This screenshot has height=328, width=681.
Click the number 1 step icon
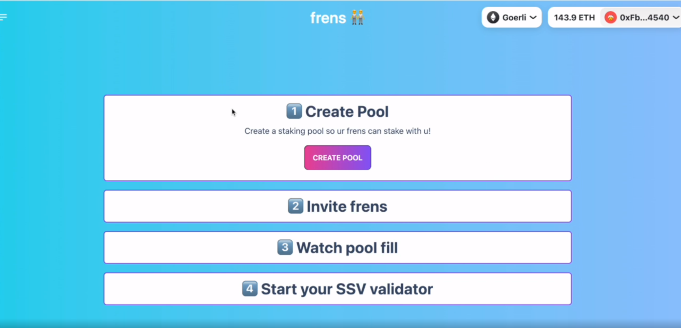tap(294, 111)
